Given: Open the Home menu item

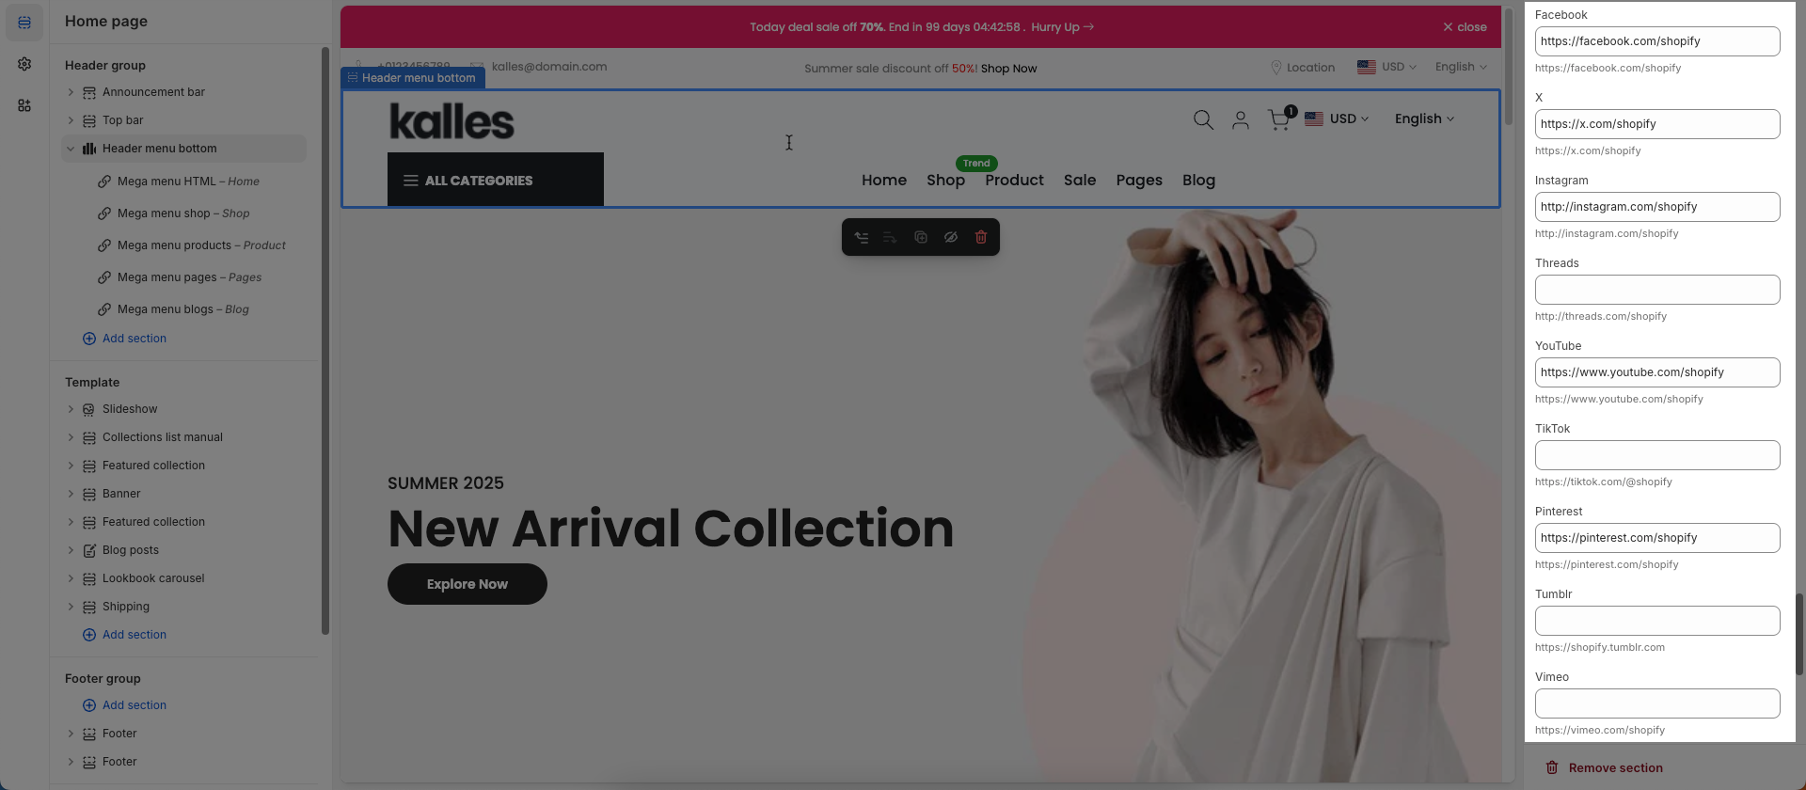Looking at the screenshot, I should pyautogui.click(x=884, y=181).
